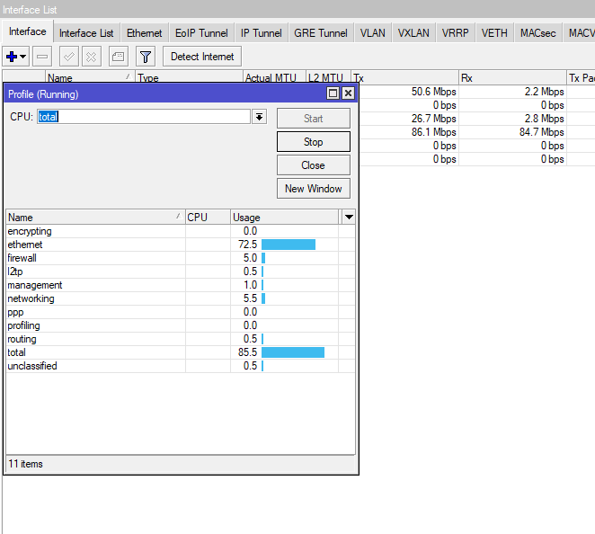This screenshot has height=534, width=595.
Task: Sort profile list by Name column
Action: [x=95, y=218]
